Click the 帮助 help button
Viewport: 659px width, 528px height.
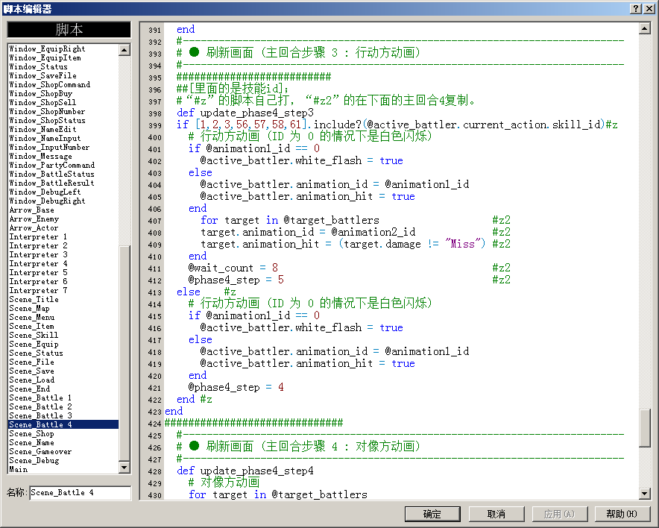pyautogui.click(x=622, y=514)
